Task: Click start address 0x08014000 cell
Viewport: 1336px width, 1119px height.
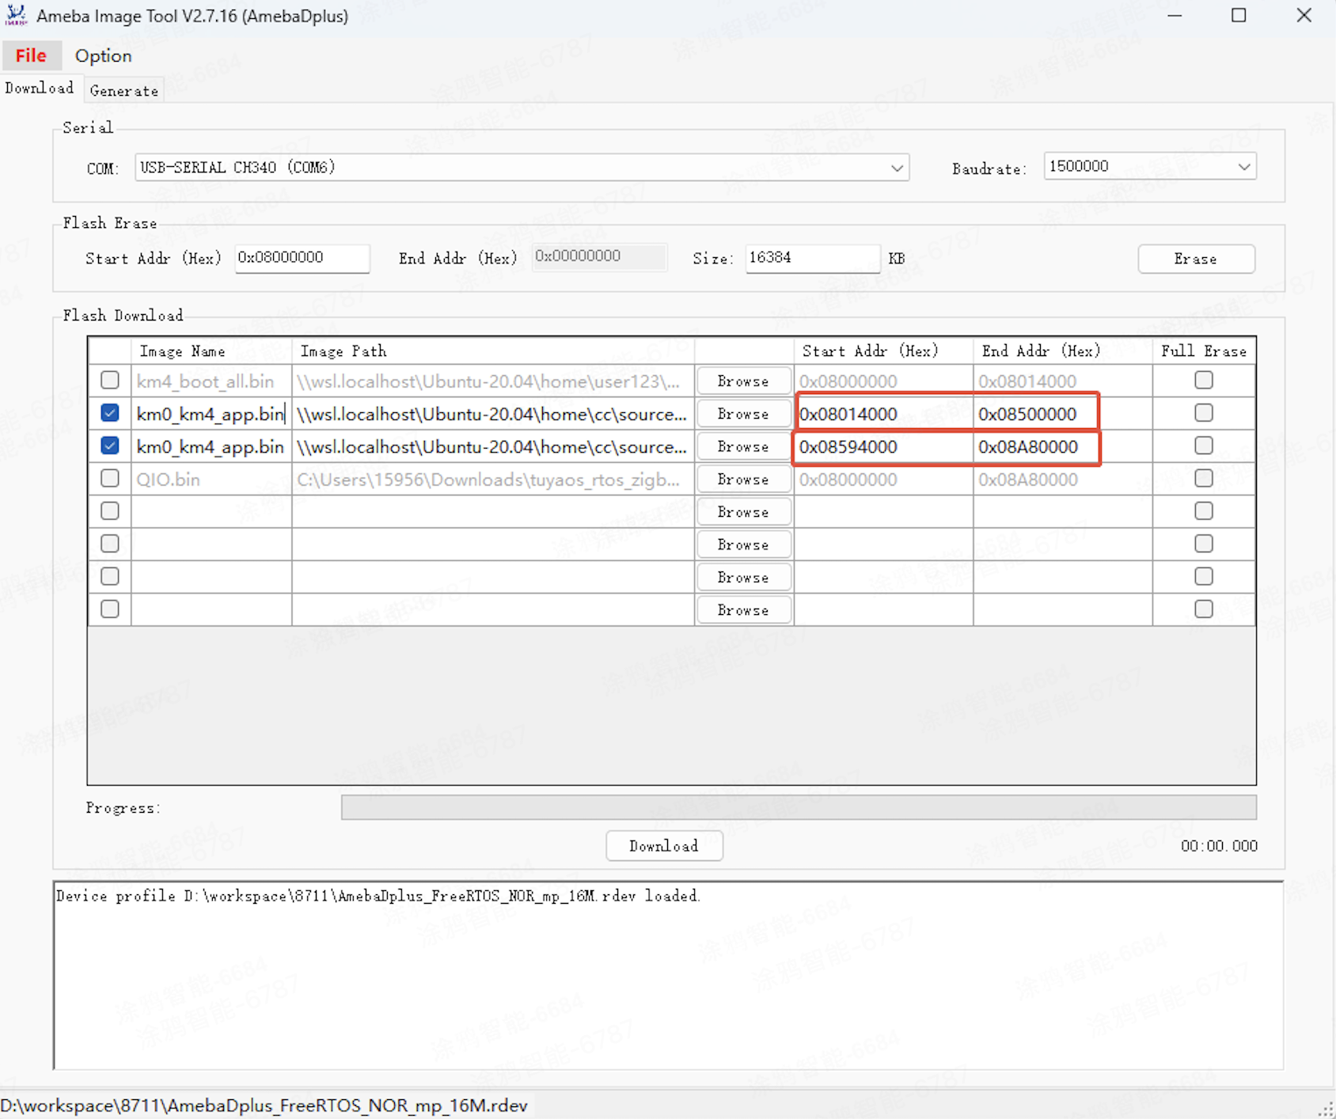Action: pyautogui.click(x=882, y=414)
